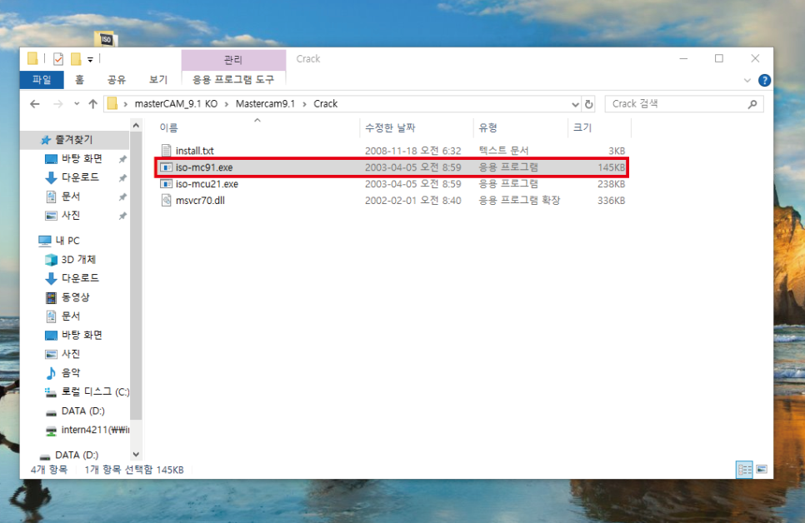This screenshot has height=523, width=805.
Task: Go up one folder level
Action: point(93,104)
